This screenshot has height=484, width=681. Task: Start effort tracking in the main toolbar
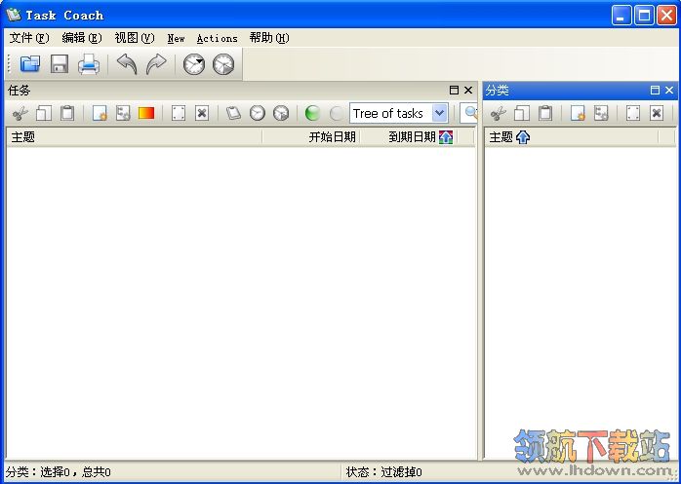[194, 64]
